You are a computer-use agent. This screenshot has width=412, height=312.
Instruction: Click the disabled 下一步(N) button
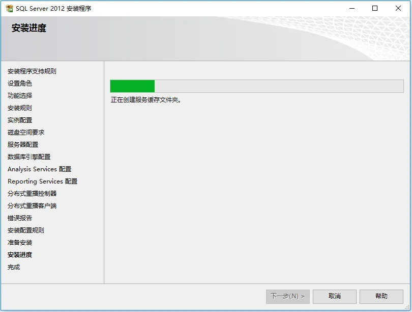pos(288,297)
